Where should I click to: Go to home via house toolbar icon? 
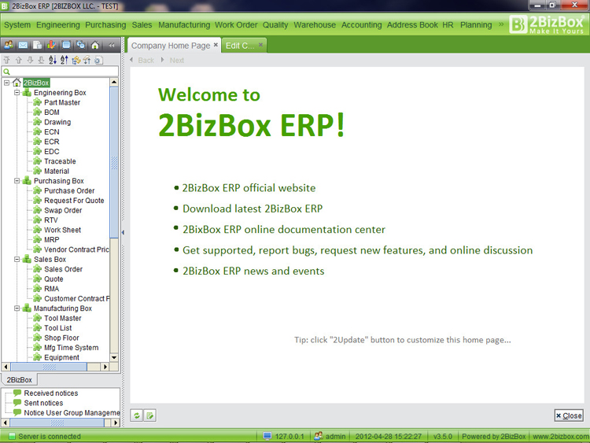click(95, 45)
